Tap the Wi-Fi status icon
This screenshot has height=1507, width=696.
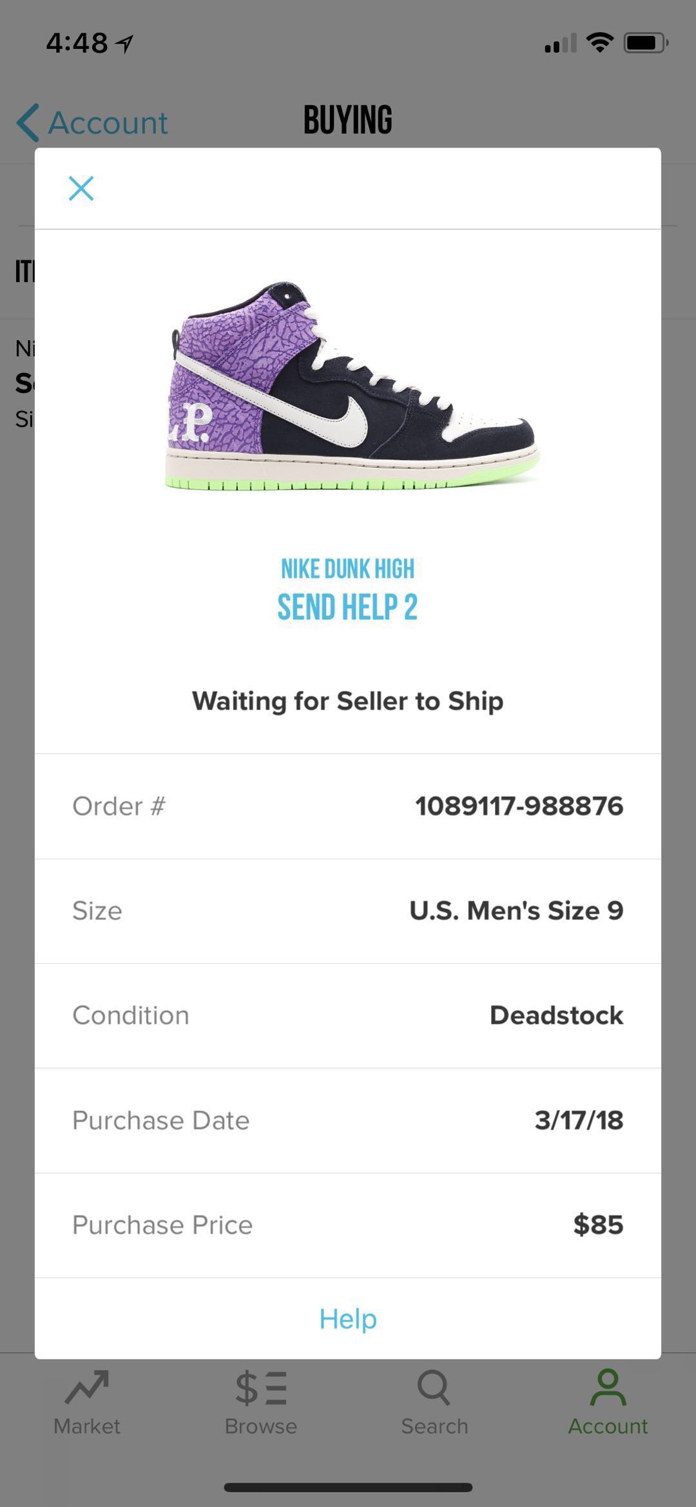click(x=599, y=43)
